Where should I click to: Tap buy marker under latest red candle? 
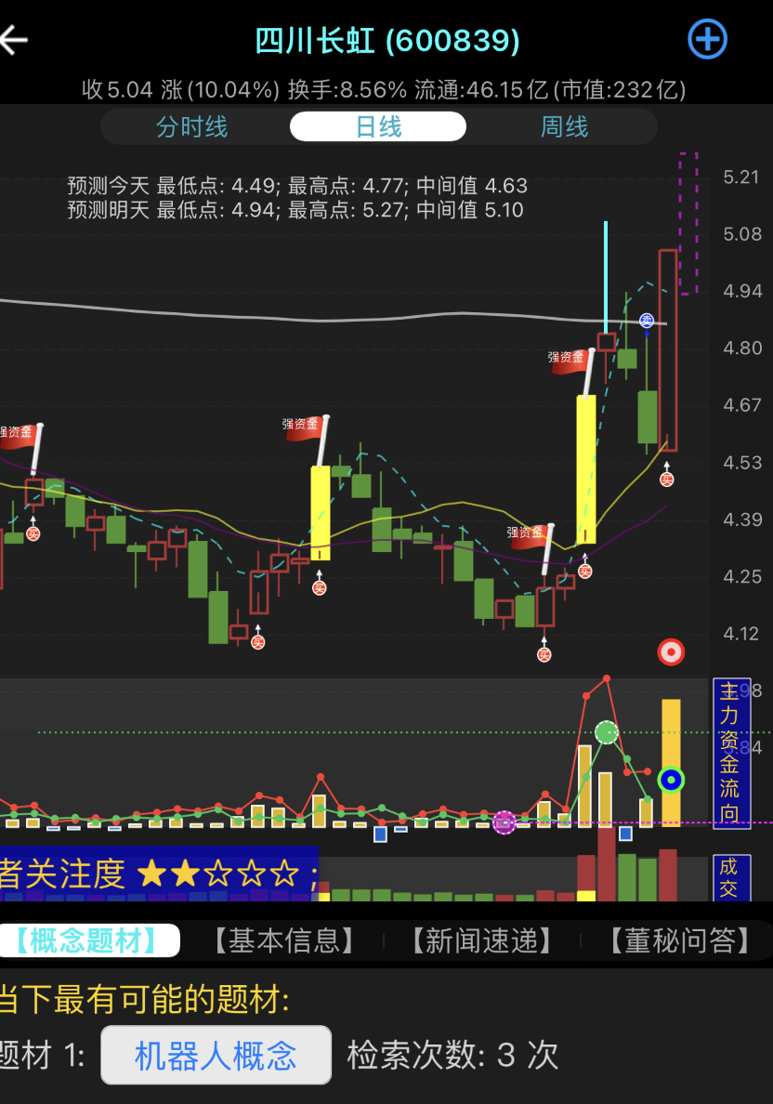pyautogui.click(x=667, y=479)
